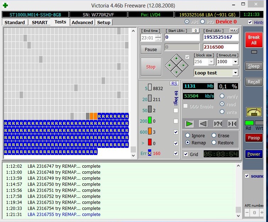This screenshot has height=222, width=268.
Task: Click the backward scan arrow icon
Action: 203,123
